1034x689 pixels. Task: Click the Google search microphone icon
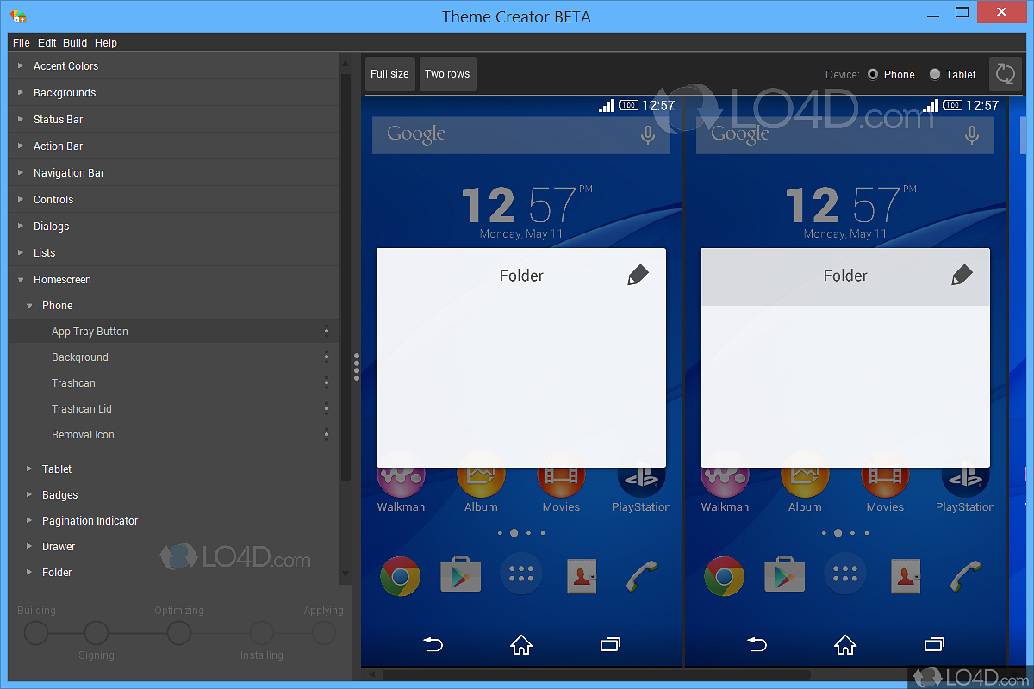click(x=648, y=134)
